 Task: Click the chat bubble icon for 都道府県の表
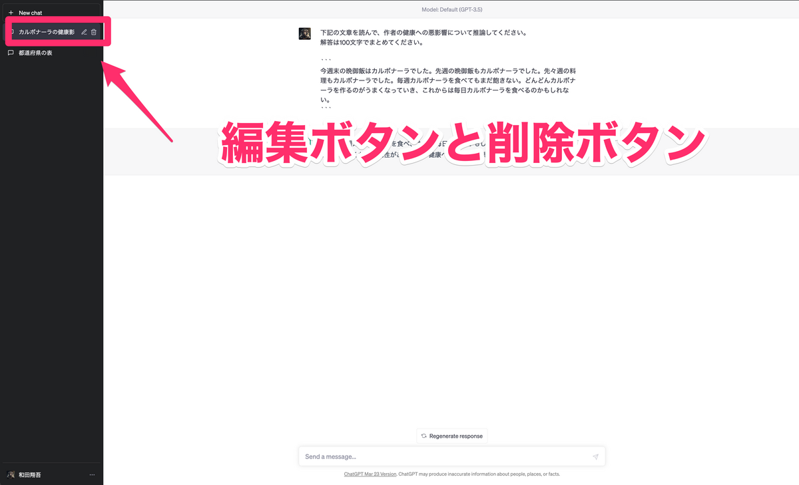(x=11, y=53)
